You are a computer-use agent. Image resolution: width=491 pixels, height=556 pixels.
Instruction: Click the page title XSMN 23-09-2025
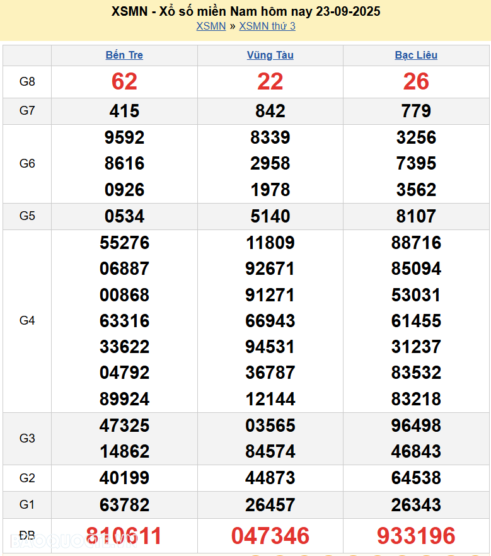click(245, 11)
